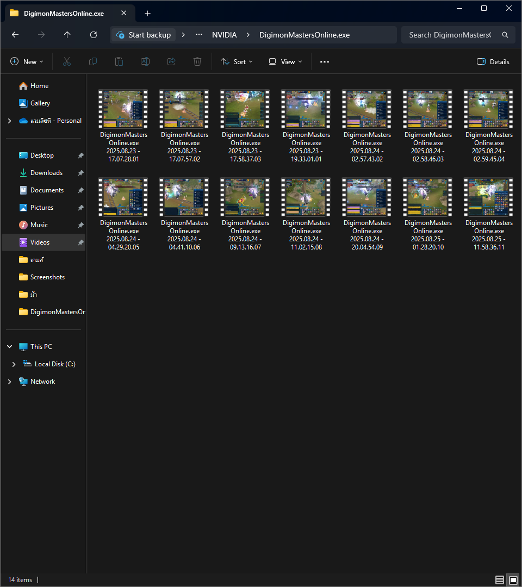Viewport: 522px width, 587px height.
Task: Open the เกมส์ folder in sidebar
Action: pyautogui.click(x=44, y=260)
